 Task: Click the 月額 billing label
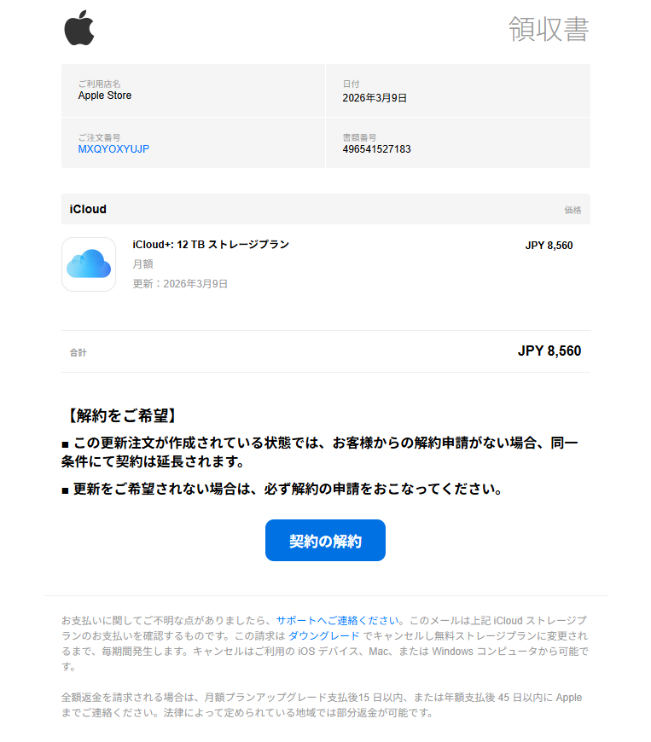click(142, 264)
